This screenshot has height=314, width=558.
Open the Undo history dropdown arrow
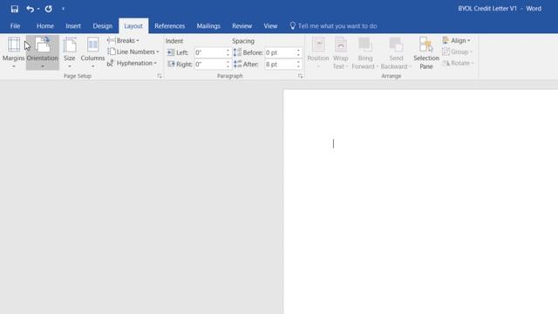(38, 10)
